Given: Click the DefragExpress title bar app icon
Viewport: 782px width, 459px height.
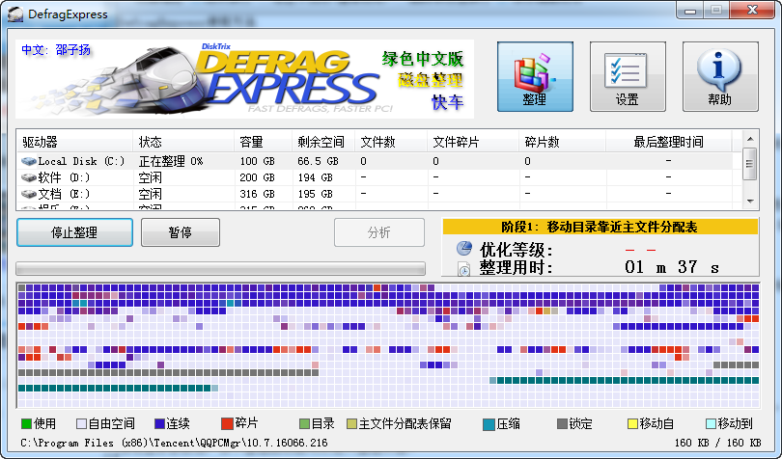Looking at the screenshot, I should pos(15,13).
